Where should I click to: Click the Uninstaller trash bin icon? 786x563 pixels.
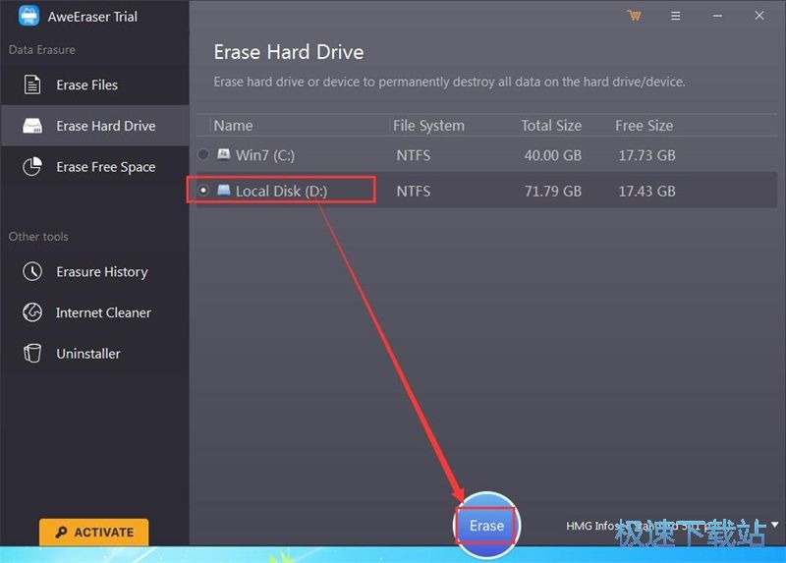[x=32, y=353]
